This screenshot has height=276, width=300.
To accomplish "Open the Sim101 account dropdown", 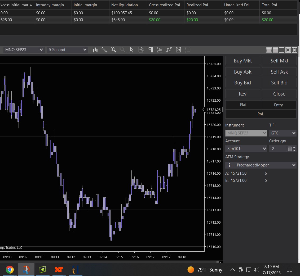I will pos(246,149).
